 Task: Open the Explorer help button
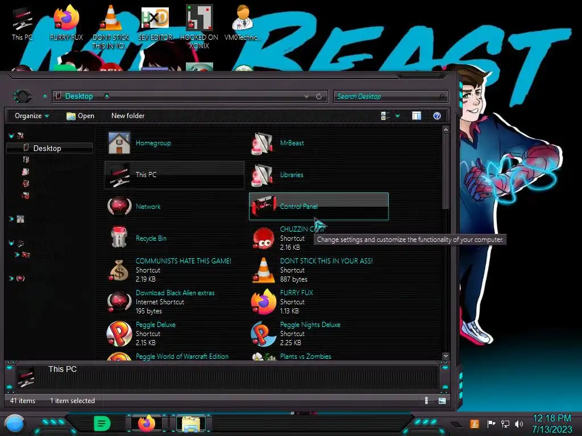coord(437,116)
